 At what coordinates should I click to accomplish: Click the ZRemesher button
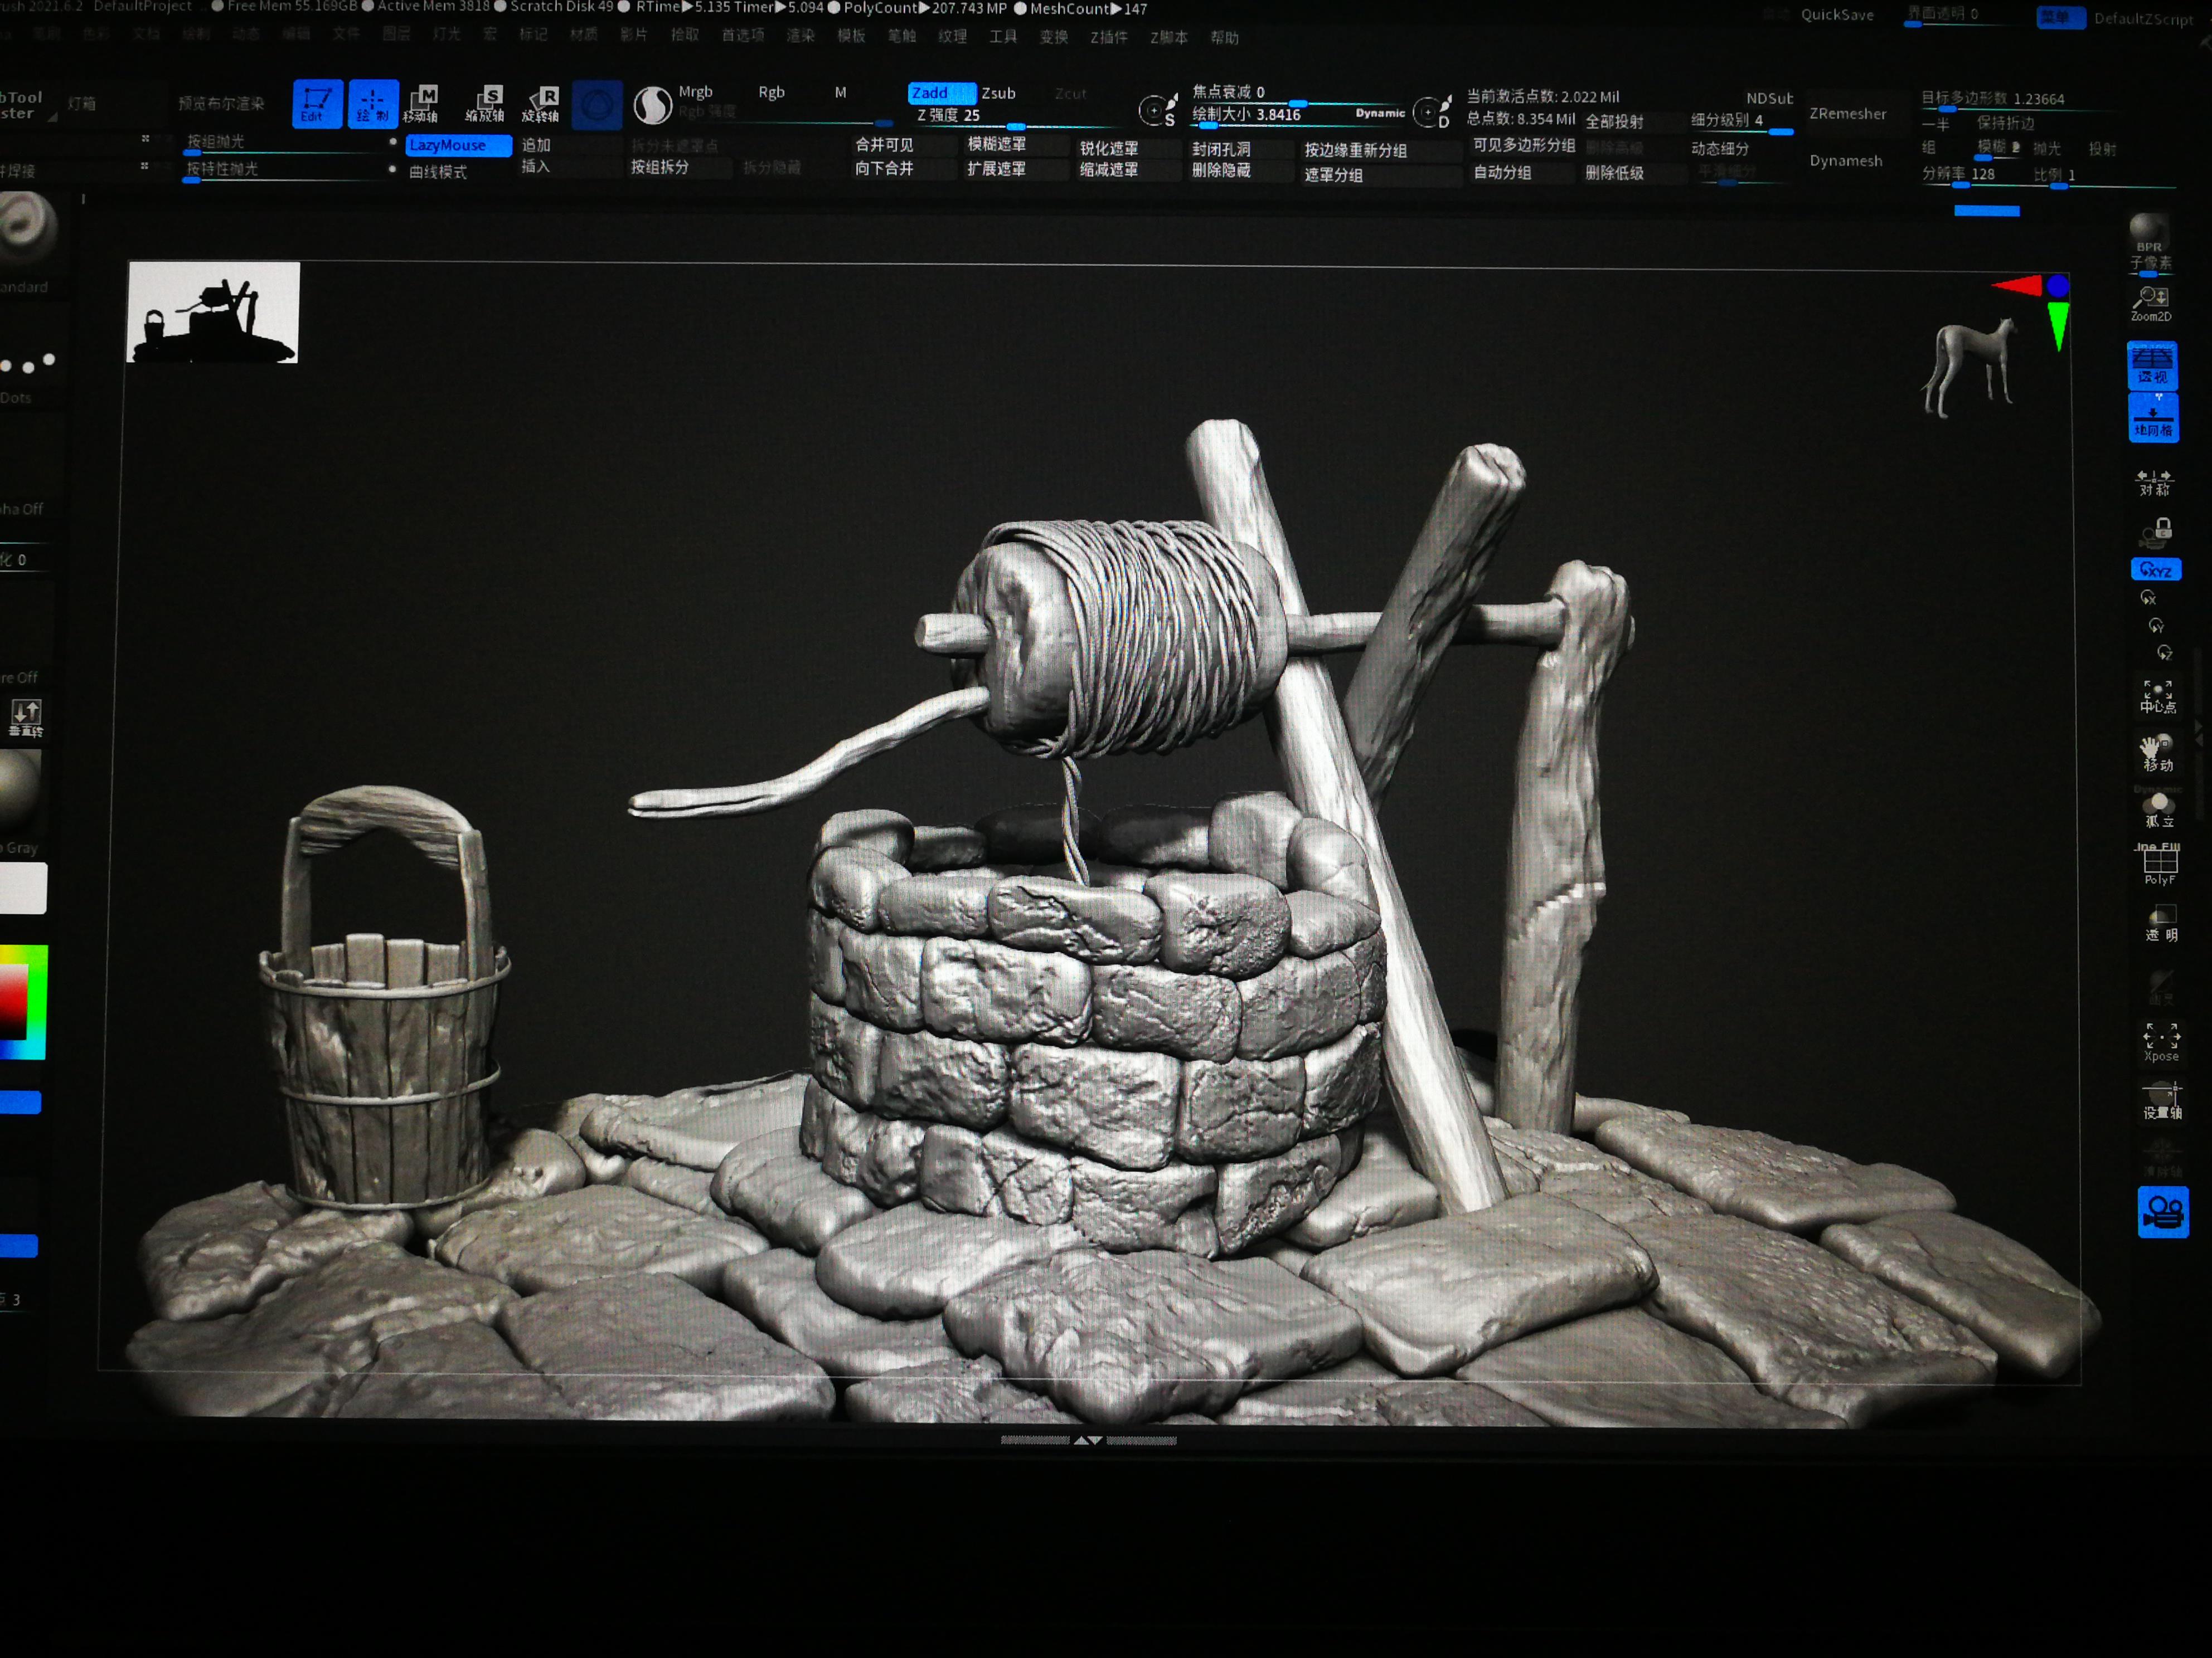click(x=1847, y=113)
